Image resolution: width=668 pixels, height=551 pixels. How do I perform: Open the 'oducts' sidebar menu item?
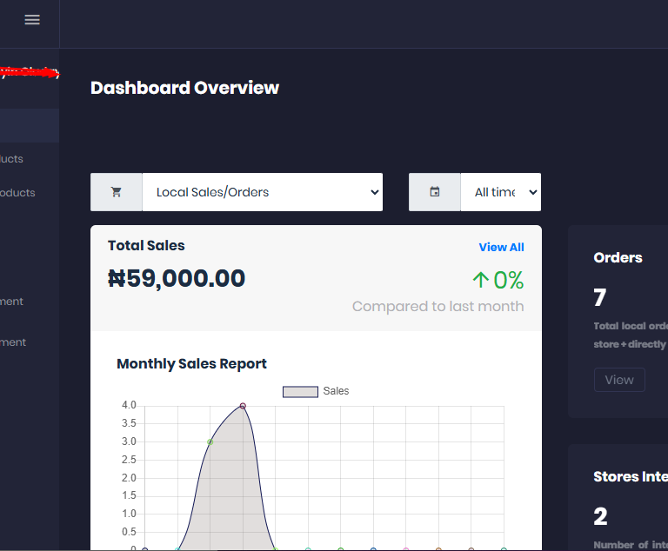[x=17, y=193]
